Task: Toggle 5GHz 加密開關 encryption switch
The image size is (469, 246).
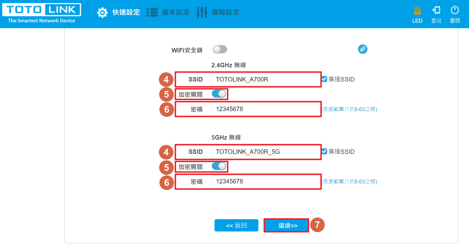Action: [219, 166]
